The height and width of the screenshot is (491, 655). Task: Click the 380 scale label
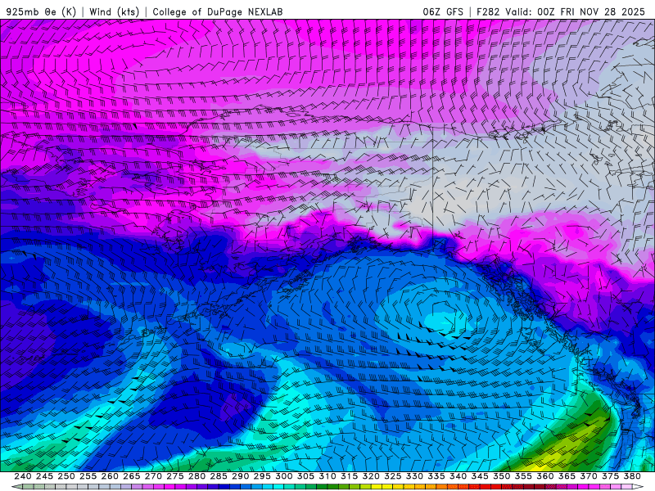(x=632, y=476)
